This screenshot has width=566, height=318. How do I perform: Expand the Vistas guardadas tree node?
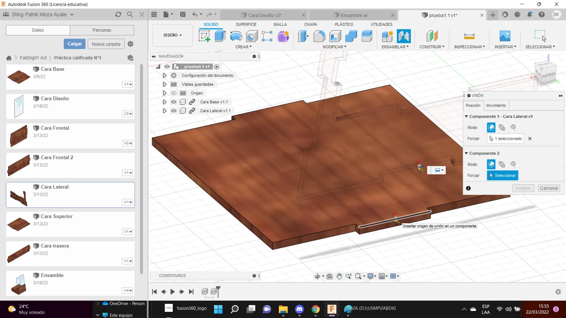(x=164, y=84)
